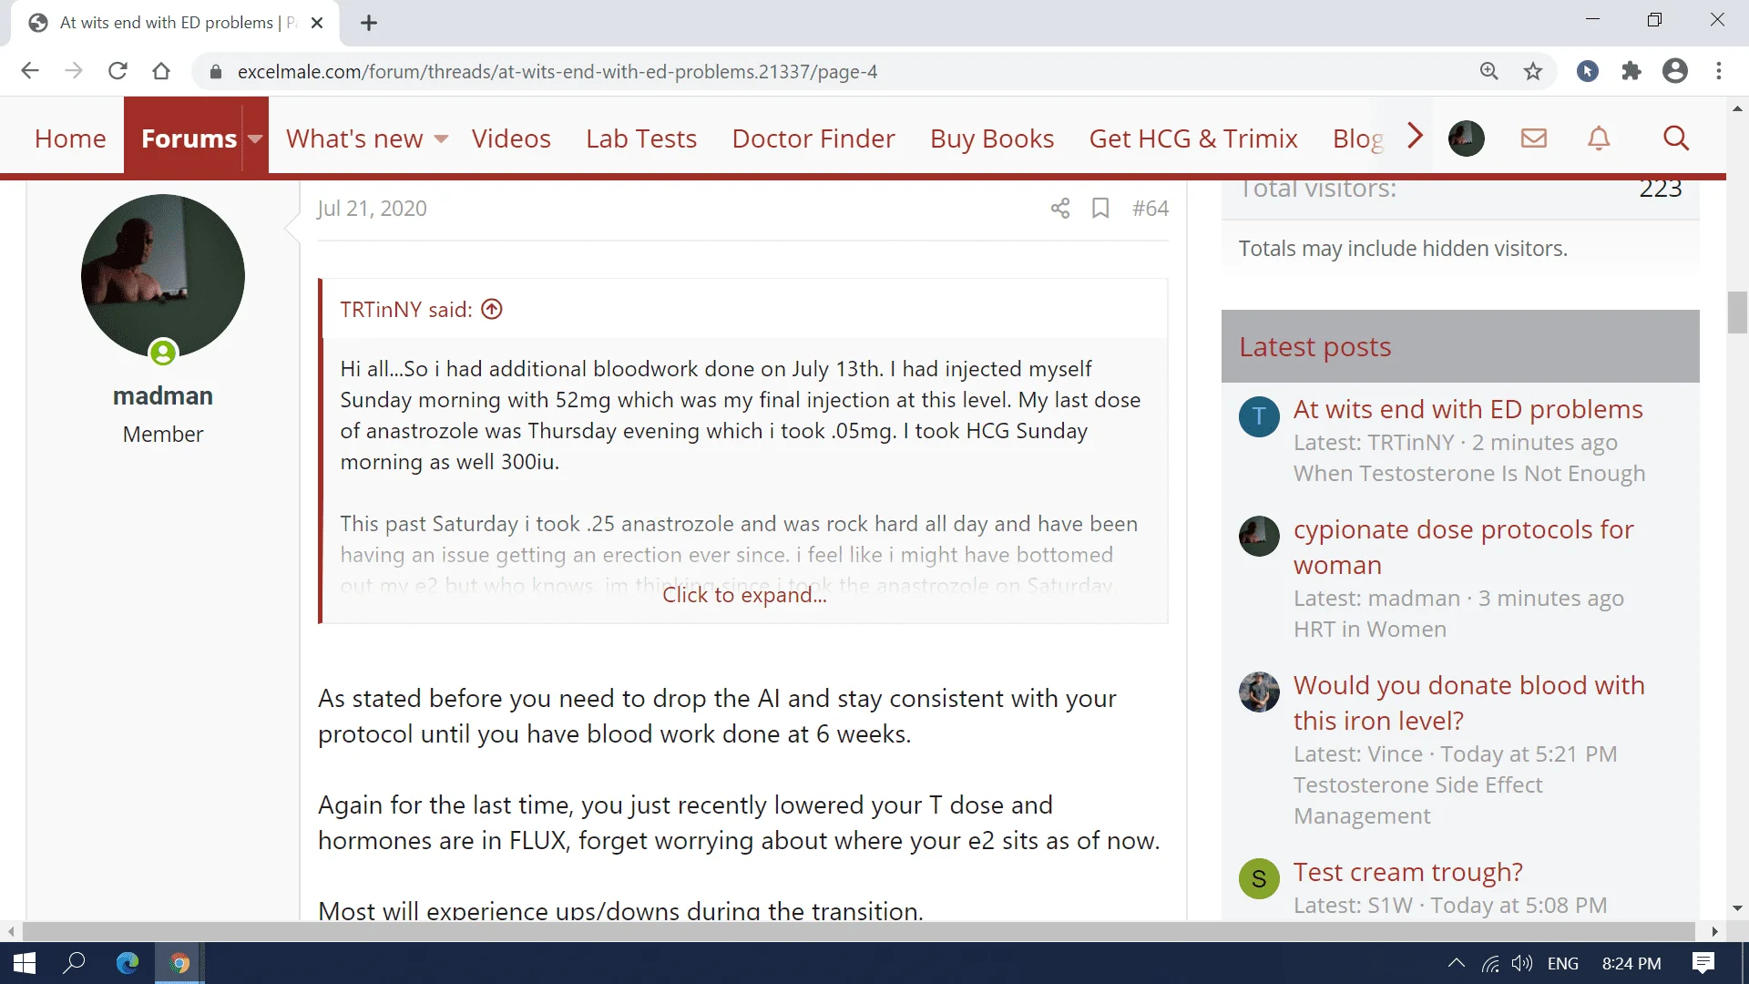Screen dimensions: 1749x984
Task: Expand the quote via Click to expand
Action: click(x=744, y=595)
